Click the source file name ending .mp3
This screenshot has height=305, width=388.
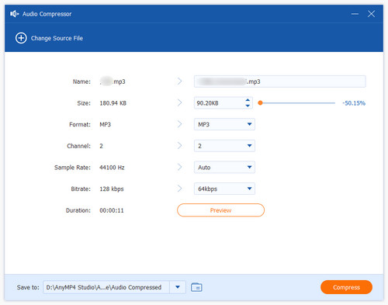[113, 81]
